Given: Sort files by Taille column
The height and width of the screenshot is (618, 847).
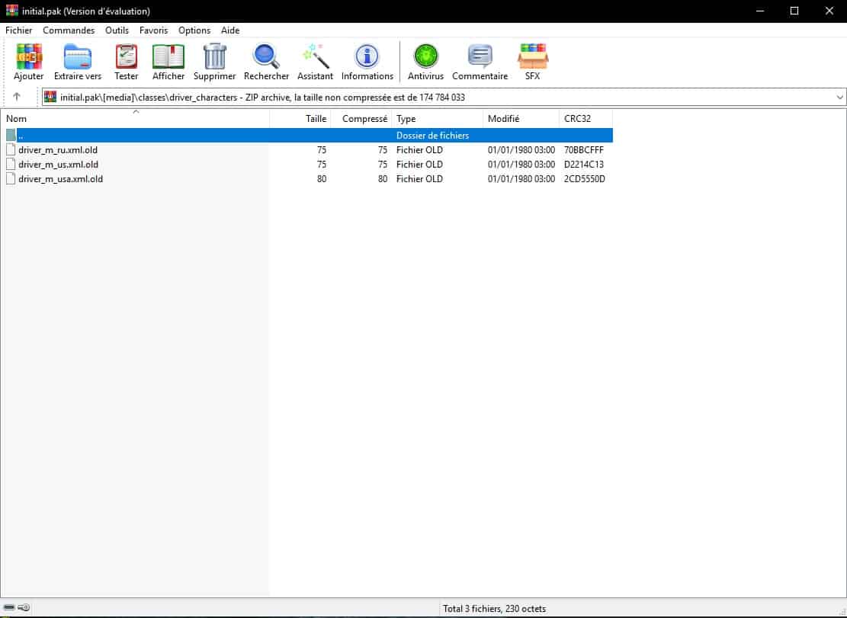Looking at the screenshot, I should click(316, 119).
